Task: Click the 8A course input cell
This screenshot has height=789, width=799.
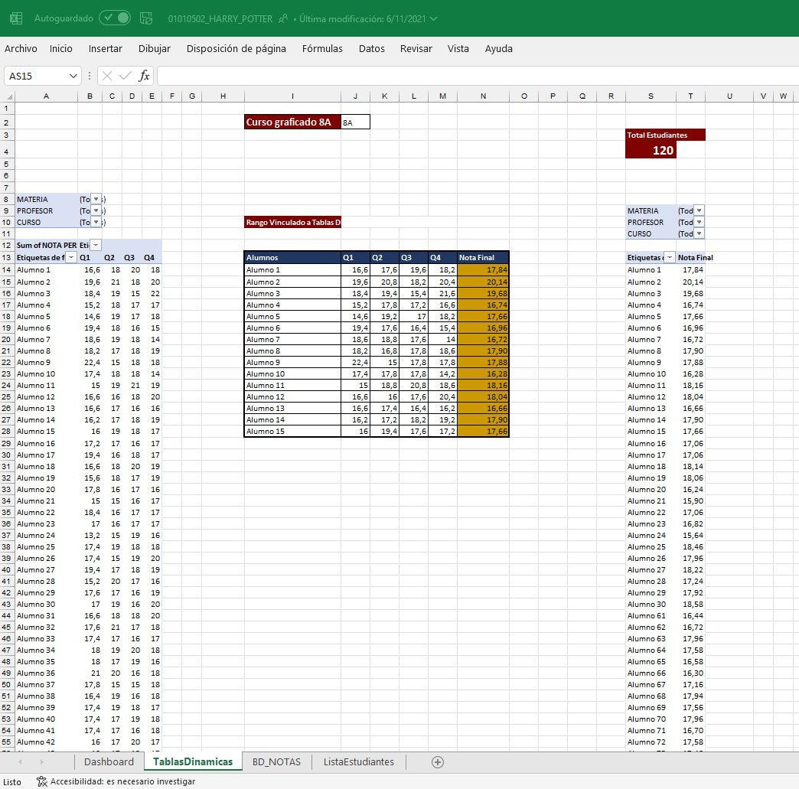Action: point(355,122)
